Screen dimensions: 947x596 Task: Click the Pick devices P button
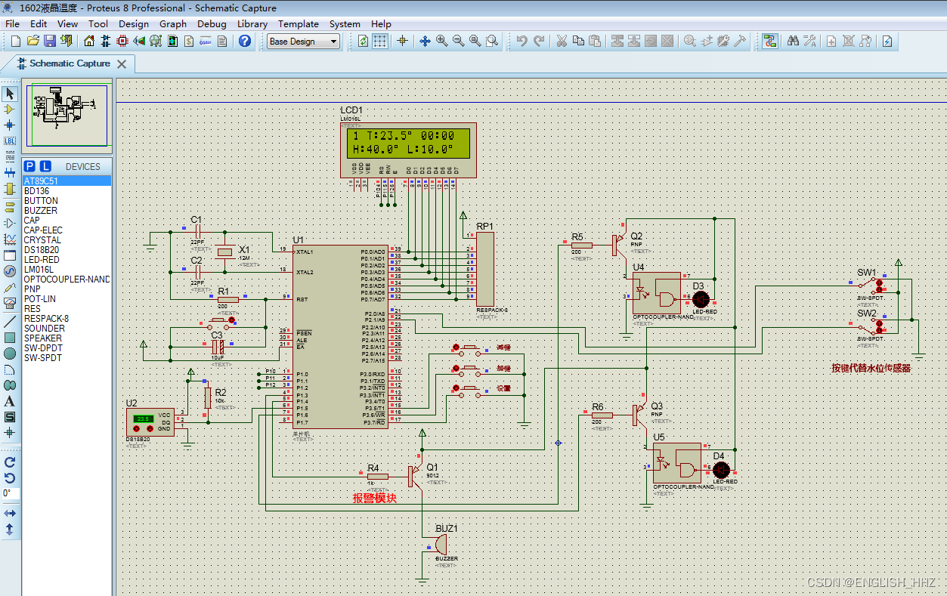(29, 166)
